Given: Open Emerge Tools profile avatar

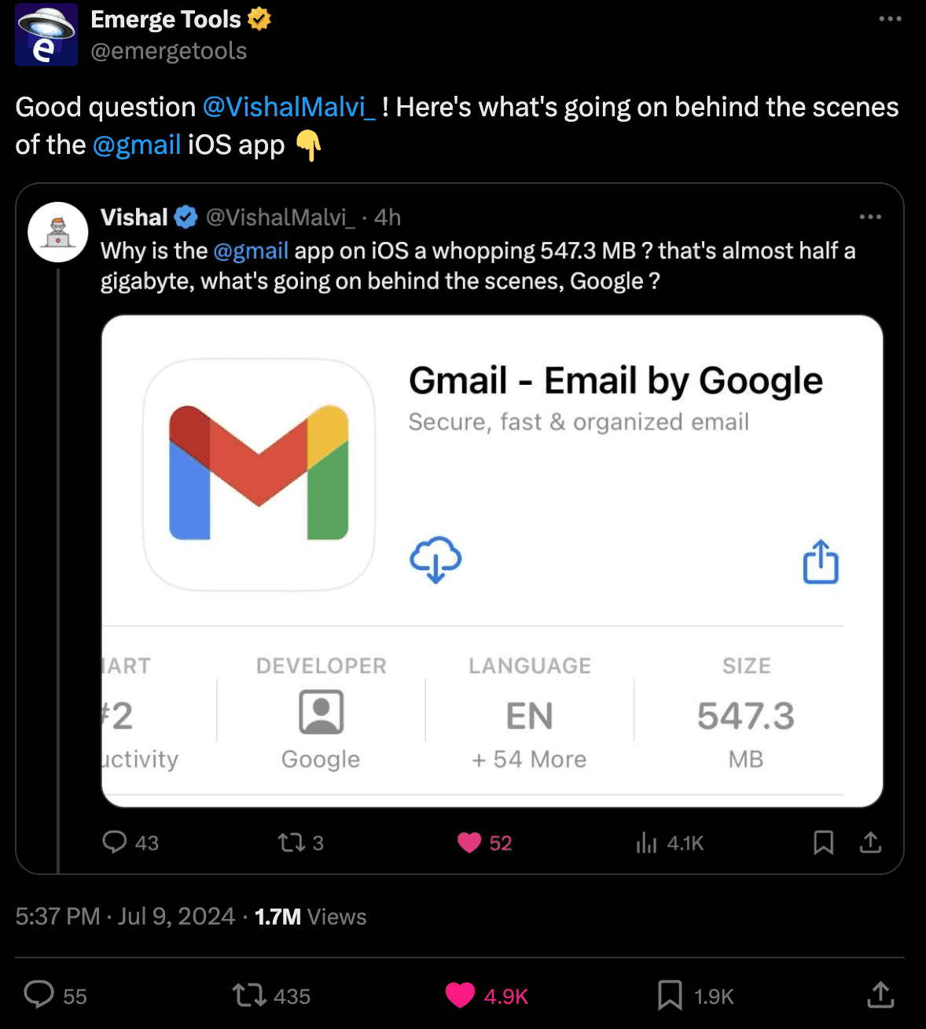Looking at the screenshot, I should 46,35.
